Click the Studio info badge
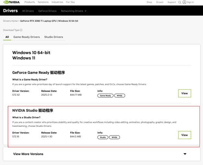The image size is (203, 165). coord(103,137)
